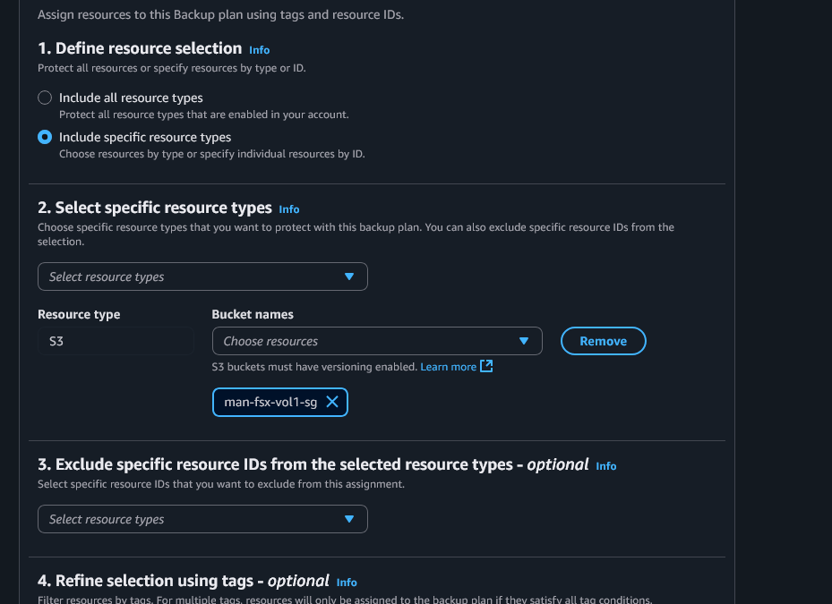Open Info for Exclude specific resource IDs
Viewport: 832px width, 604px height.
(606, 466)
